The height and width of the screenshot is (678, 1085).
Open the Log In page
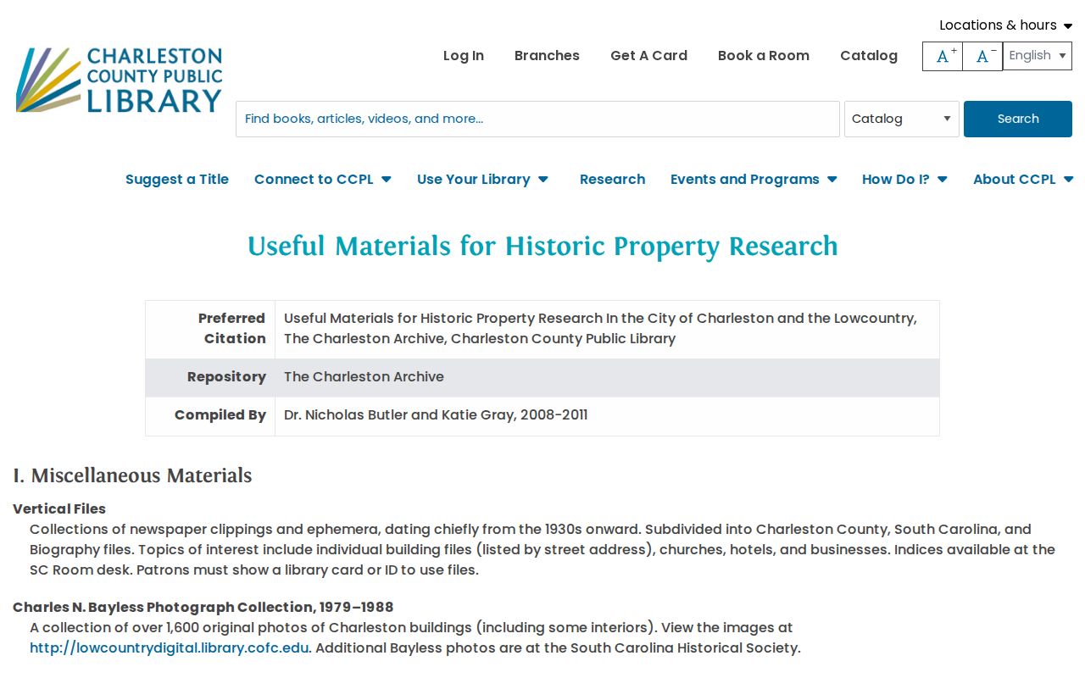[464, 56]
